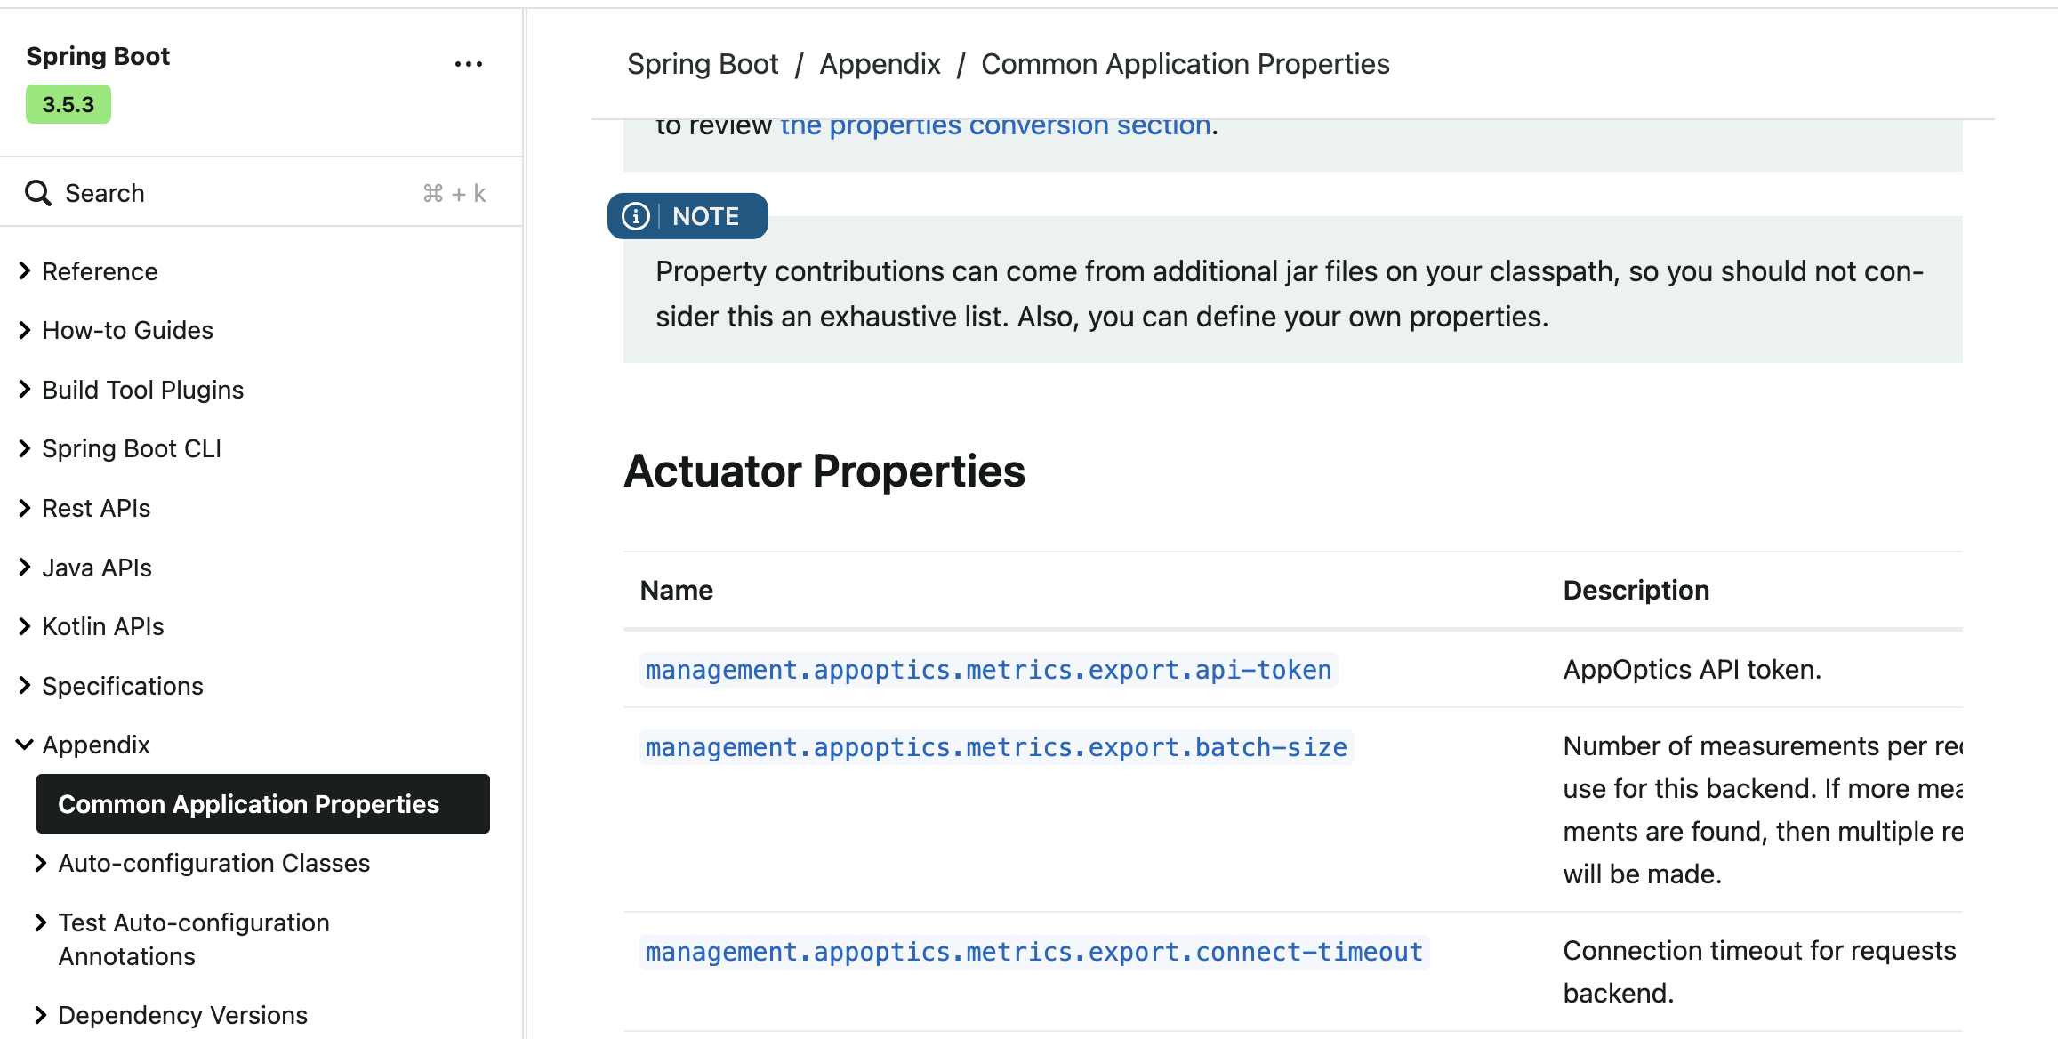Click the Spring Boot 3.5.3 version badge
Viewport: 2058px width, 1039px height.
(68, 104)
